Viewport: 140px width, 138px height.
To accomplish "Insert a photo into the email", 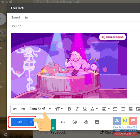I will click(97, 122).
